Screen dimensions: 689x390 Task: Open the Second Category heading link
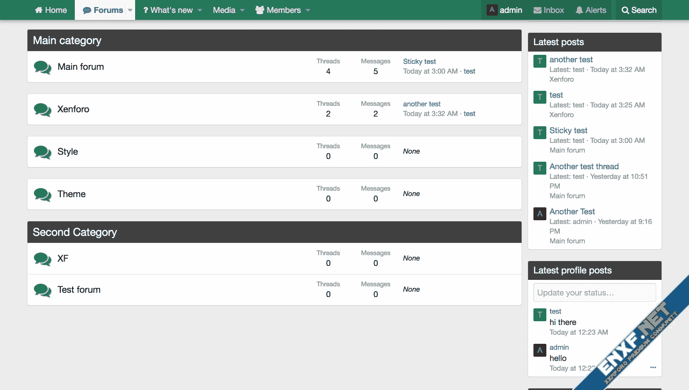tap(75, 233)
